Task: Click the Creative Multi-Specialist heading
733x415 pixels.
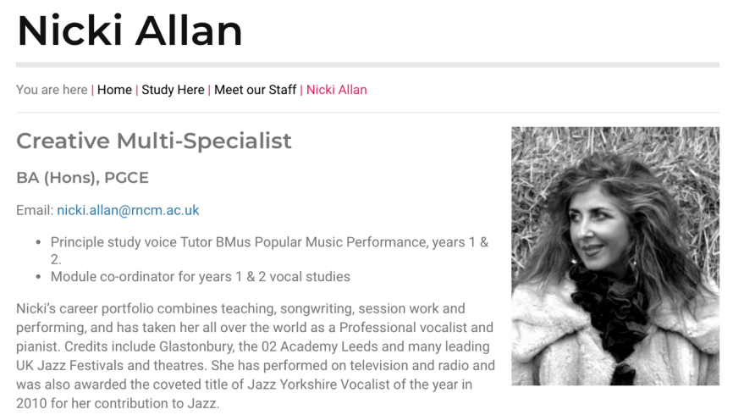Action: [154, 141]
